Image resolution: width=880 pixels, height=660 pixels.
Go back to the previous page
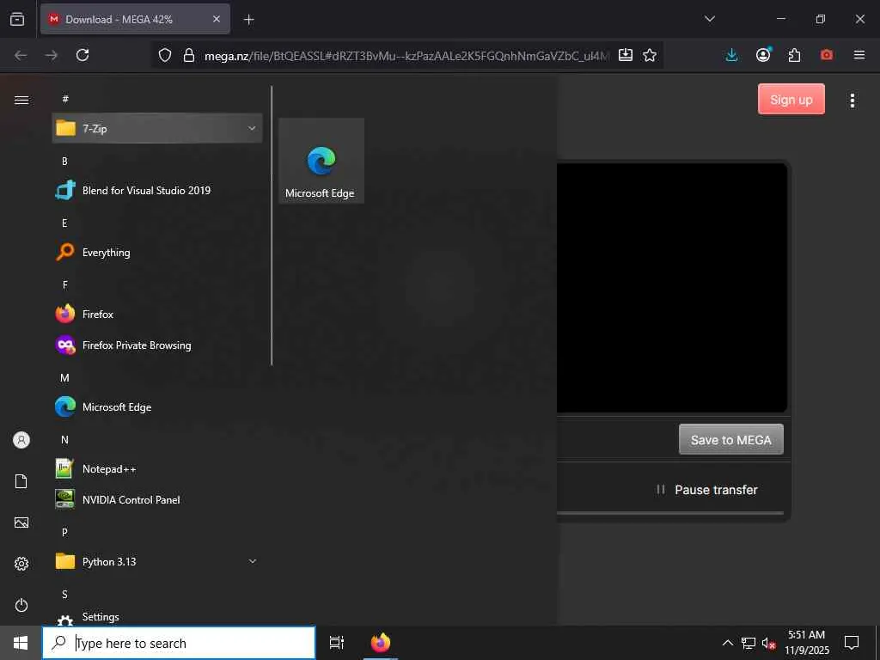[21, 55]
